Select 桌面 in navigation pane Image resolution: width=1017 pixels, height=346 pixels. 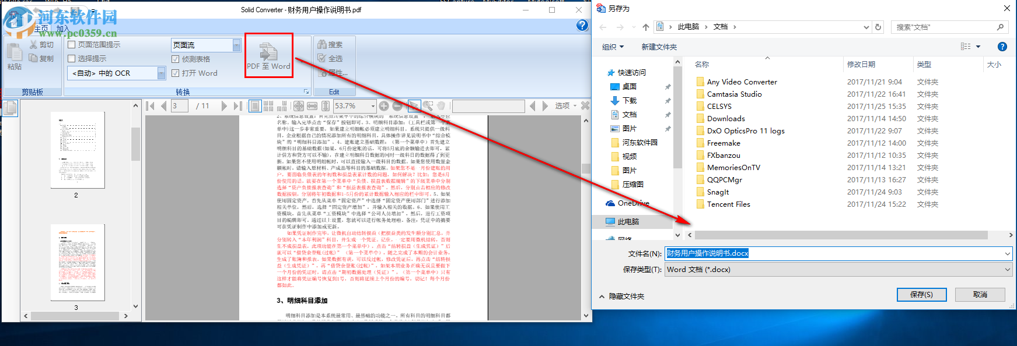(629, 86)
